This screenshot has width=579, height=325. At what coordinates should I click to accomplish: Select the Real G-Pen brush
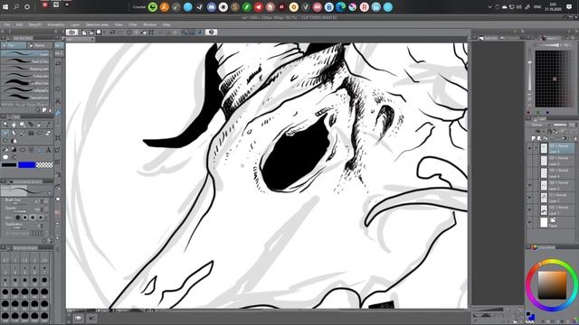(x=25, y=61)
